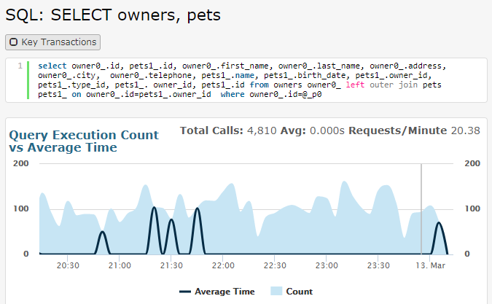Click the 23:00 x-axis label
Image resolution: width=492 pixels, height=304 pixels.
click(x=327, y=265)
